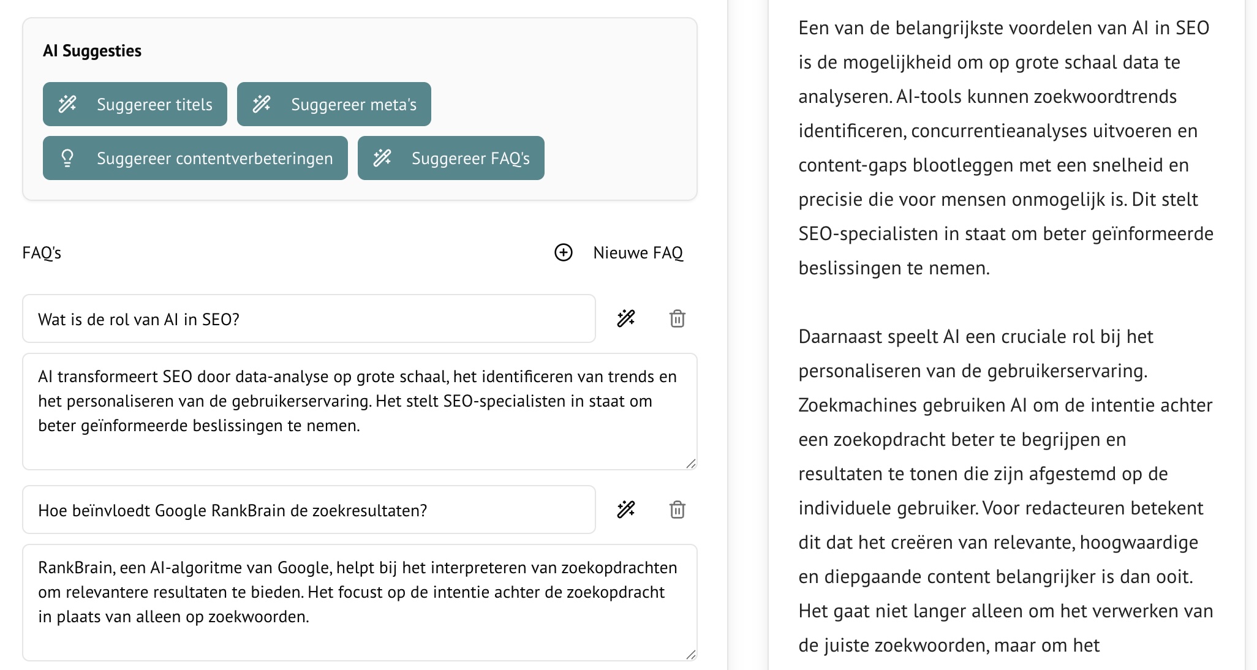Screen dimensions: 1257x670
Task: Click the plus icon next to Nieuwe FAQ
Action: pos(563,252)
